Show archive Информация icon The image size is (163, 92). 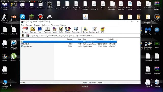click(76, 30)
